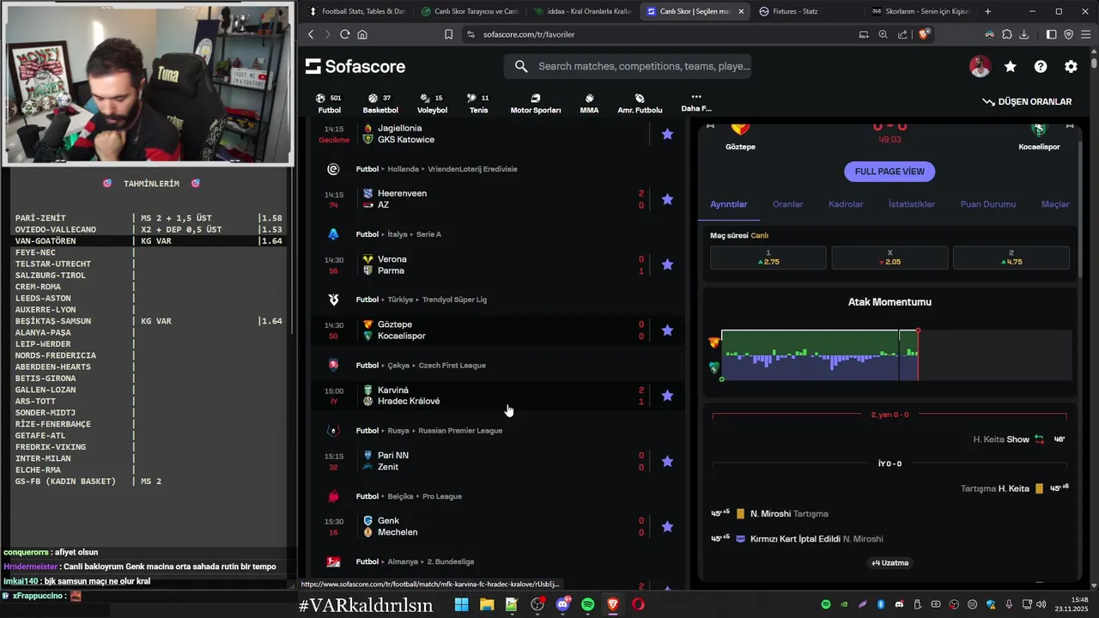Open browser downloads

[1023, 34]
